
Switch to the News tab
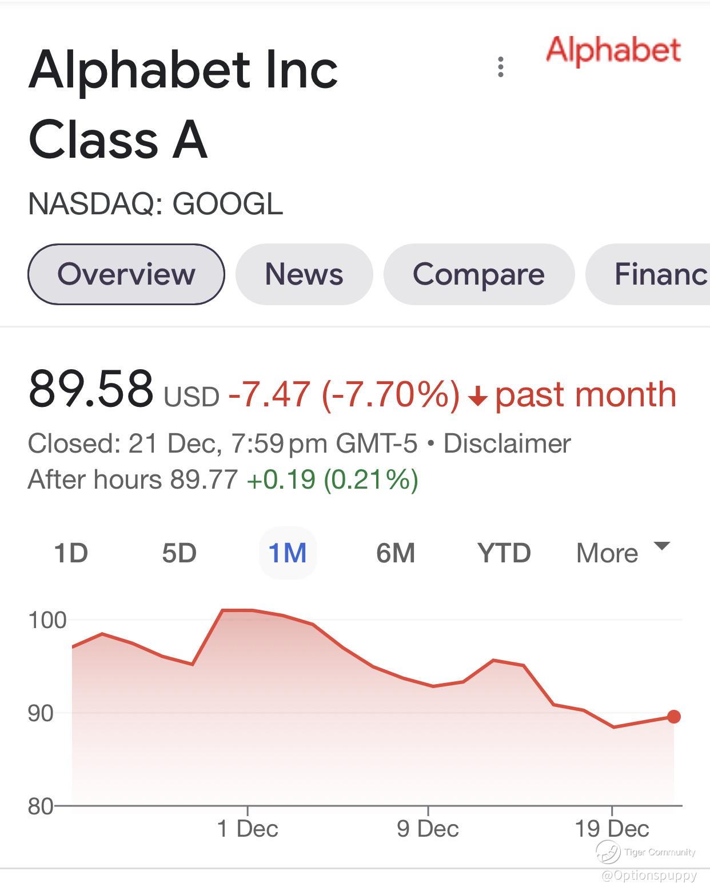(304, 274)
